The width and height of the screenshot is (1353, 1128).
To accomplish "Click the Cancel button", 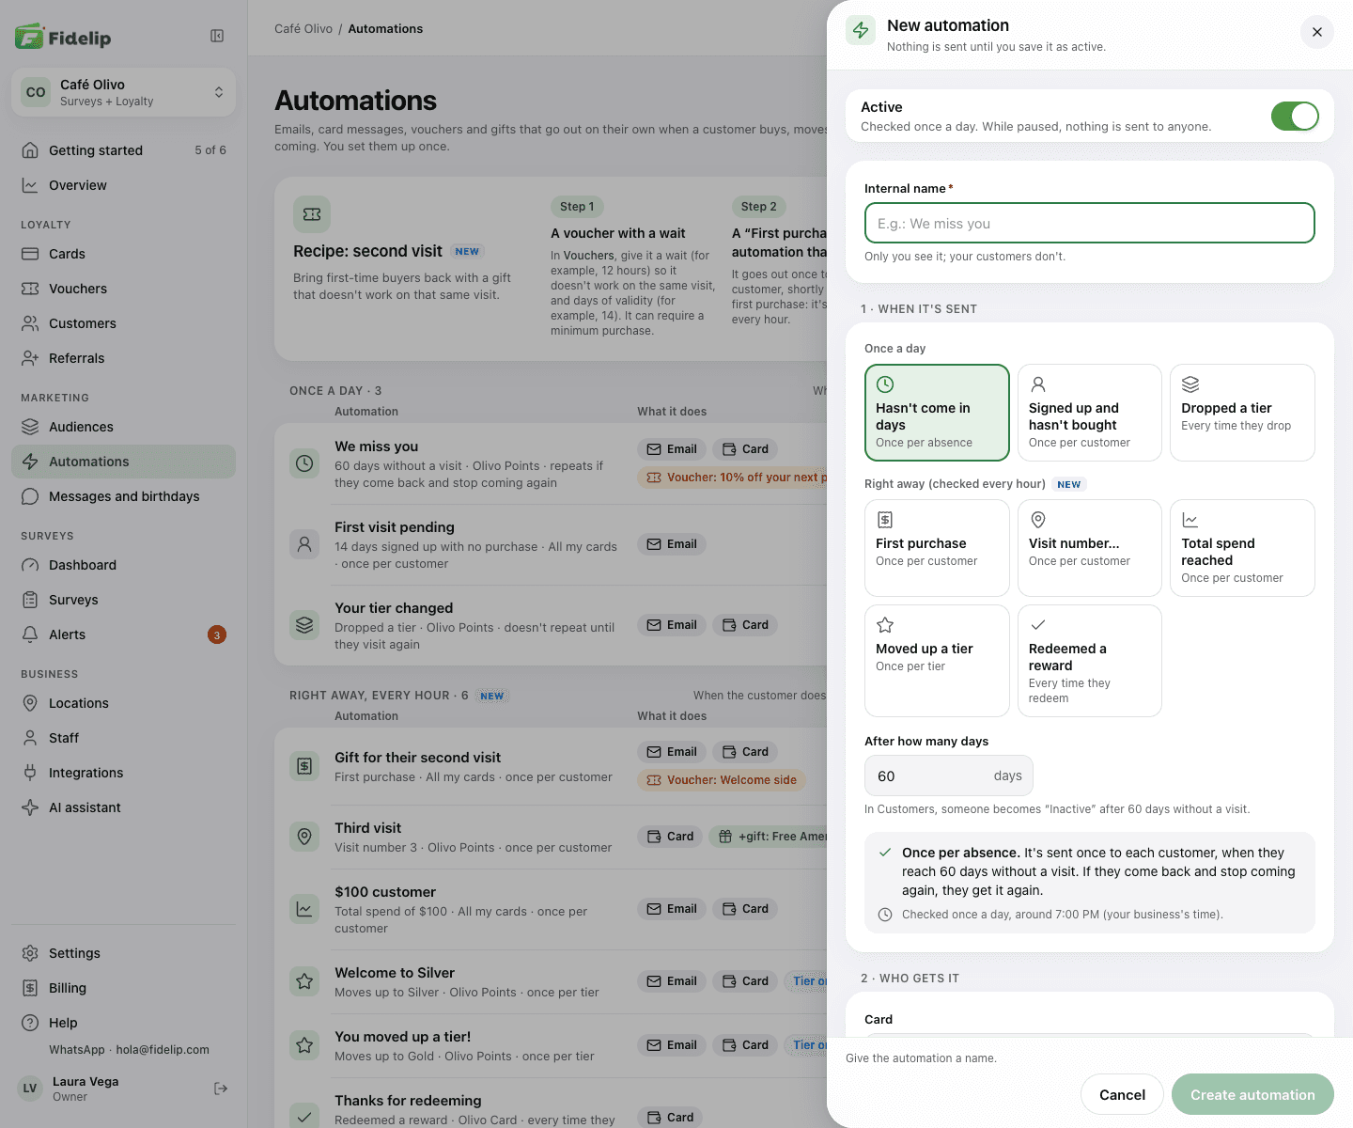I will pyautogui.click(x=1122, y=1094).
